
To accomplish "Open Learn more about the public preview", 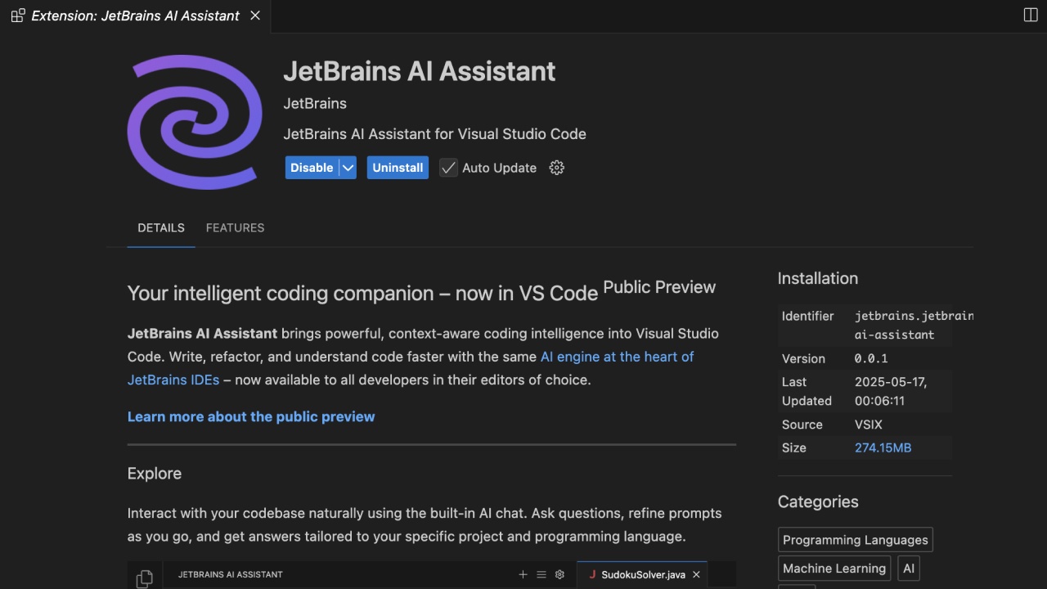I will pos(250,416).
